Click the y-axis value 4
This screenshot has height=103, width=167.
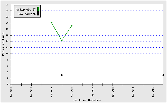[8, 72]
